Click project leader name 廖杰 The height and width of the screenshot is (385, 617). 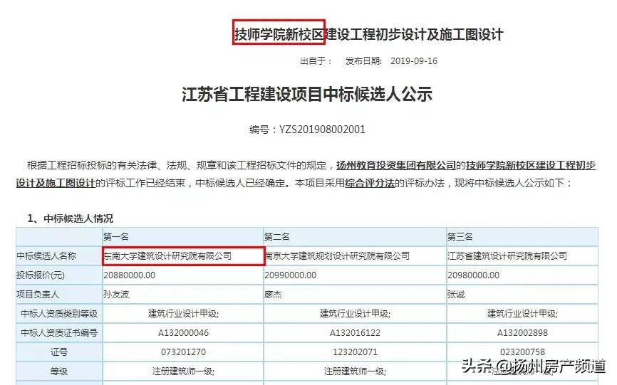point(273,295)
